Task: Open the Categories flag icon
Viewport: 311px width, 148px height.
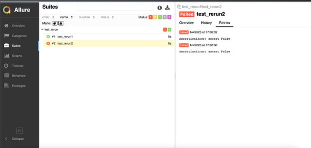Action: point(6,36)
